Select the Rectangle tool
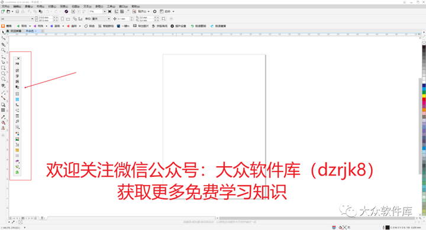This screenshot has height=230, width=426. click(4, 67)
